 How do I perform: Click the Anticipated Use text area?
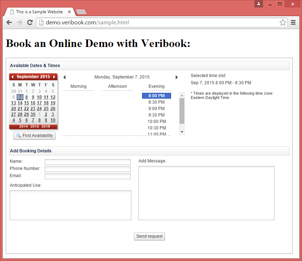tap(70, 205)
